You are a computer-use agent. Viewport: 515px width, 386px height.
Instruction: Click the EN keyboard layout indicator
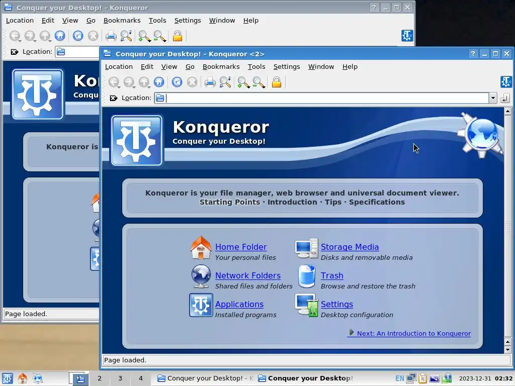(400, 378)
